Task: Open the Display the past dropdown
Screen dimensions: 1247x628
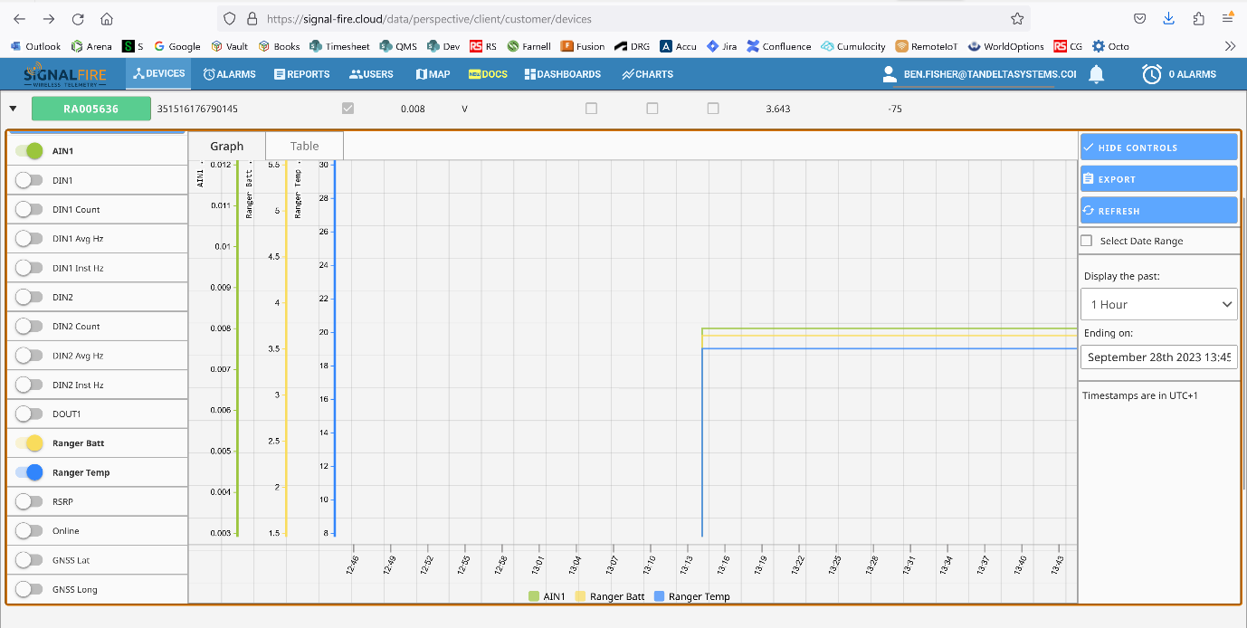Action: pos(1158,304)
